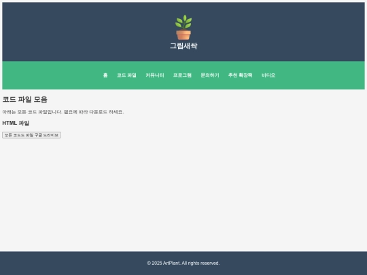Go to the 홈 navigation link
The image size is (367, 275).
[x=105, y=75]
